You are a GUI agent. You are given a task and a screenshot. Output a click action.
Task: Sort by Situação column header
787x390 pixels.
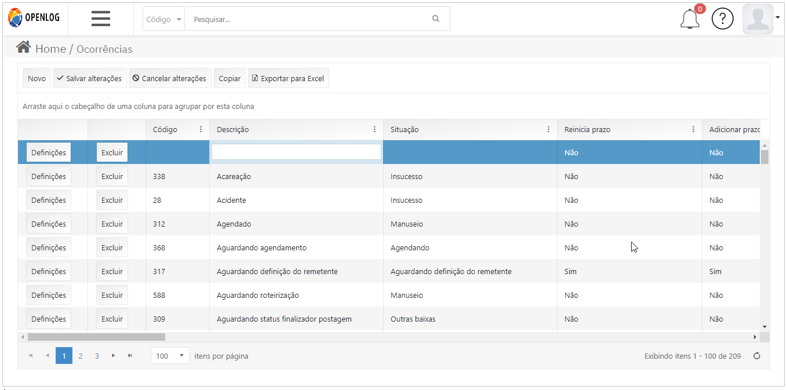coord(405,129)
